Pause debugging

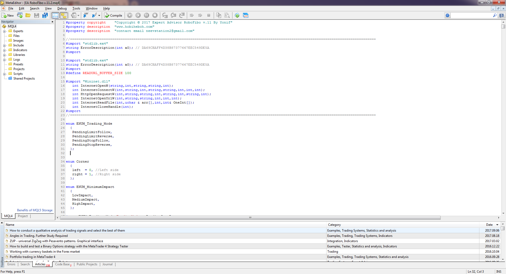click(147, 15)
